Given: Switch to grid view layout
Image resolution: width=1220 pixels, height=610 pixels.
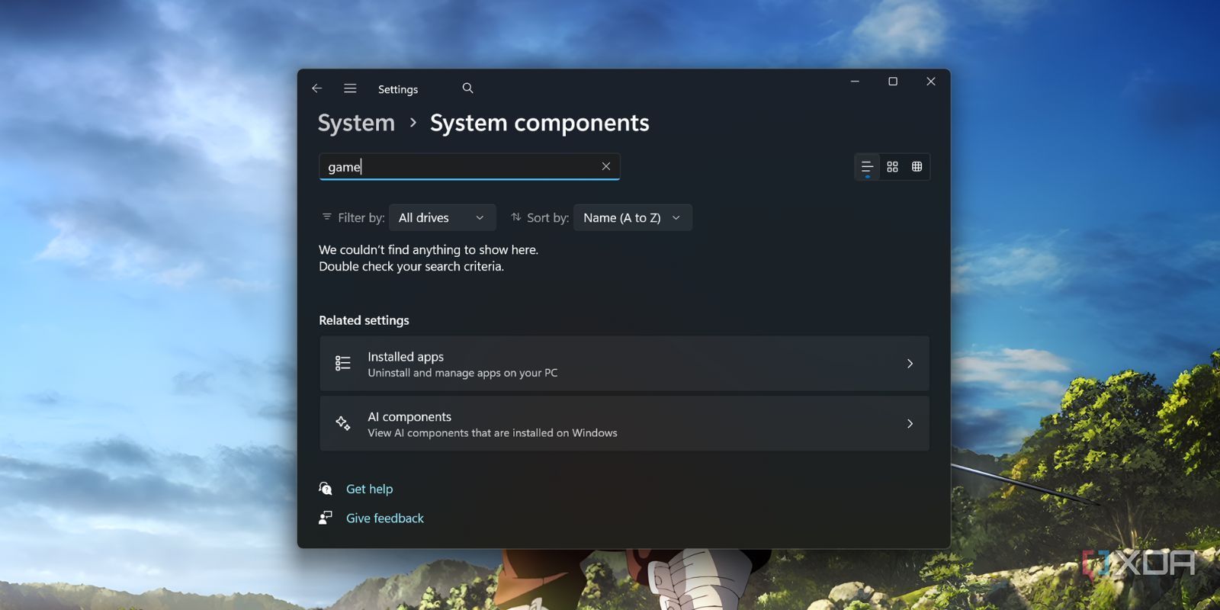Looking at the screenshot, I should [892, 167].
